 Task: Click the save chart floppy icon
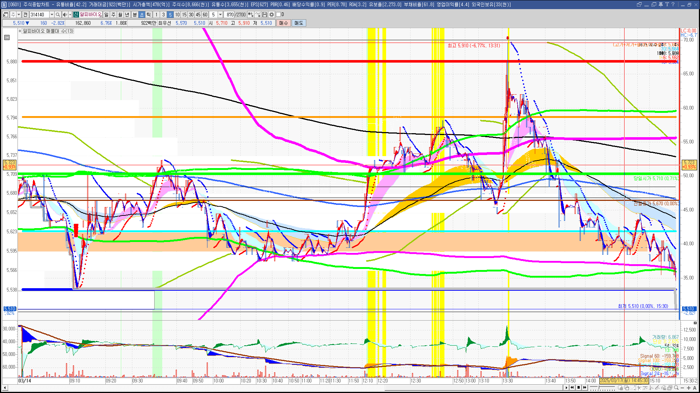pyautogui.click(x=265, y=15)
